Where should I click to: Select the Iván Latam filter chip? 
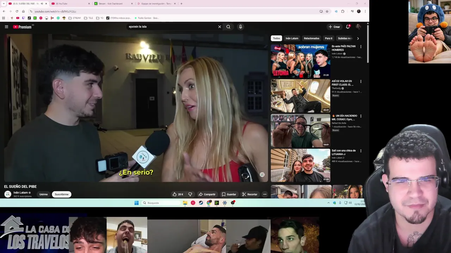pyautogui.click(x=292, y=38)
